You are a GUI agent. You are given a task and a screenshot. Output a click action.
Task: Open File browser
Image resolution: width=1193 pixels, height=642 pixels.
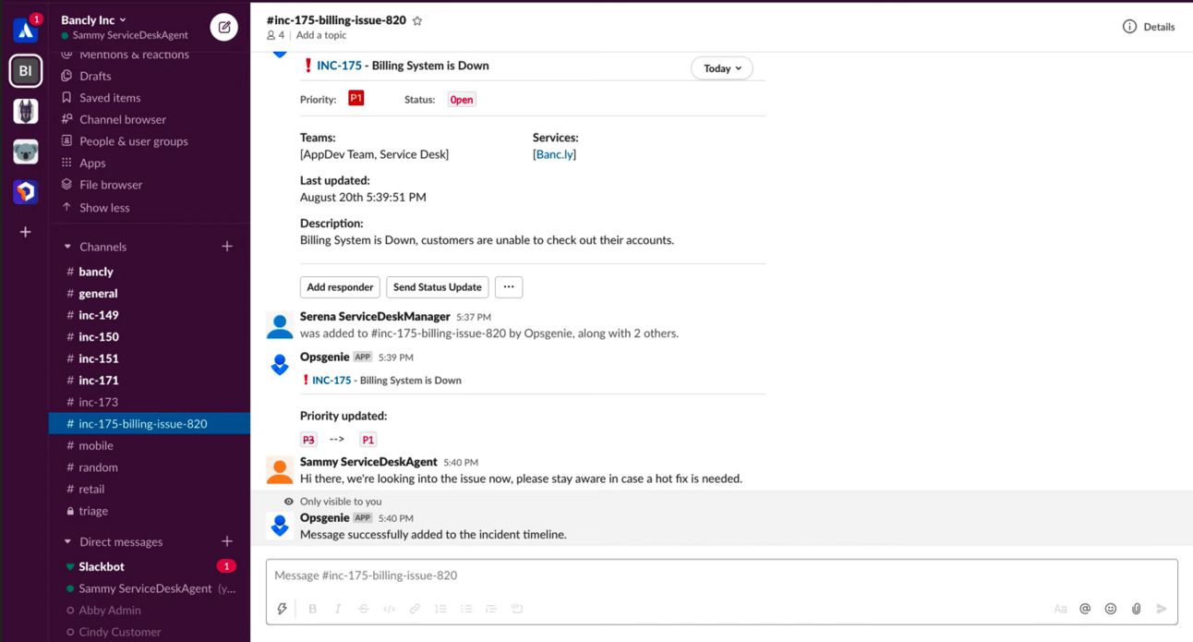111,185
